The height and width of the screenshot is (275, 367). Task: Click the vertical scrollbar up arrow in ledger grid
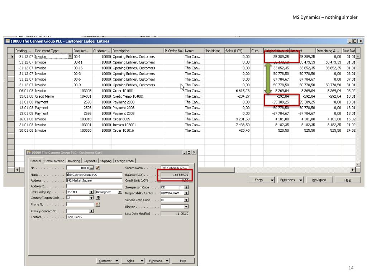pyautogui.click(x=358, y=56)
